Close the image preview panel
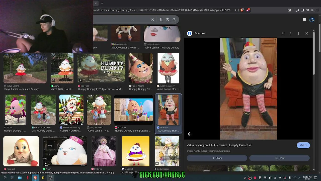Viewport: 321px width, 181px height. click(306, 33)
